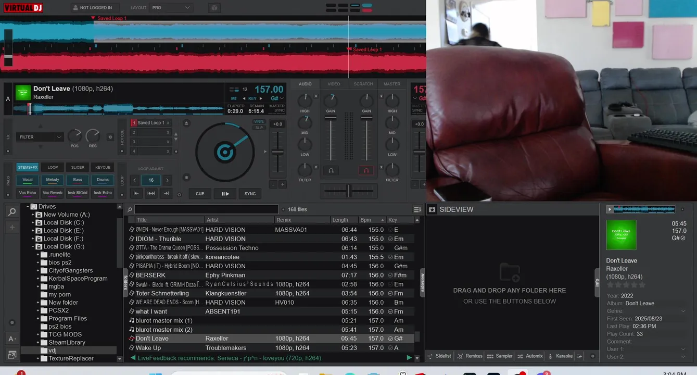Toggle SLIP mode on deck A

coord(259,128)
